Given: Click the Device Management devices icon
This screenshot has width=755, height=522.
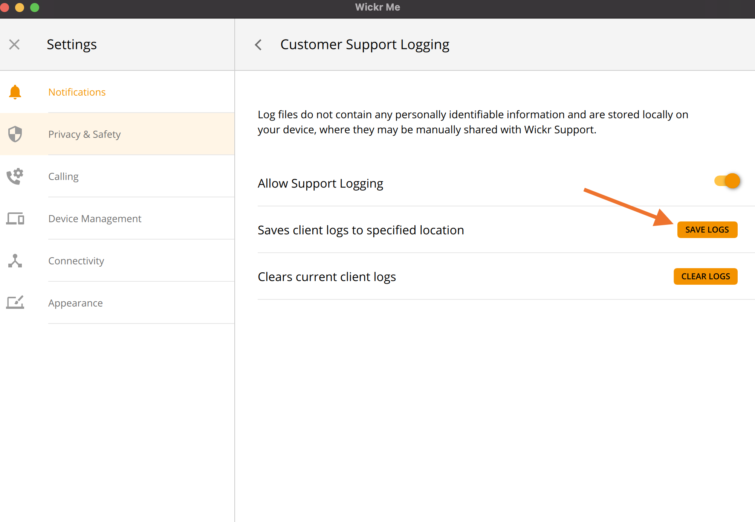Looking at the screenshot, I should click(x=15, y=218).
